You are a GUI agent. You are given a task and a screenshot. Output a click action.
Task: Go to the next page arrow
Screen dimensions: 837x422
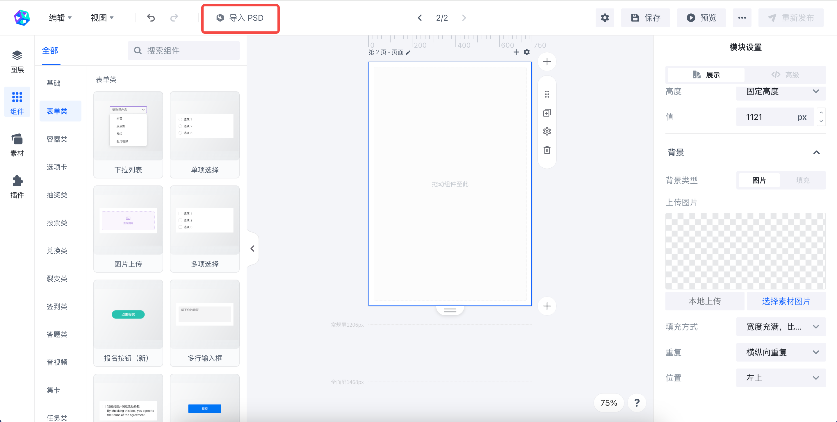click(x=464, y=17)
